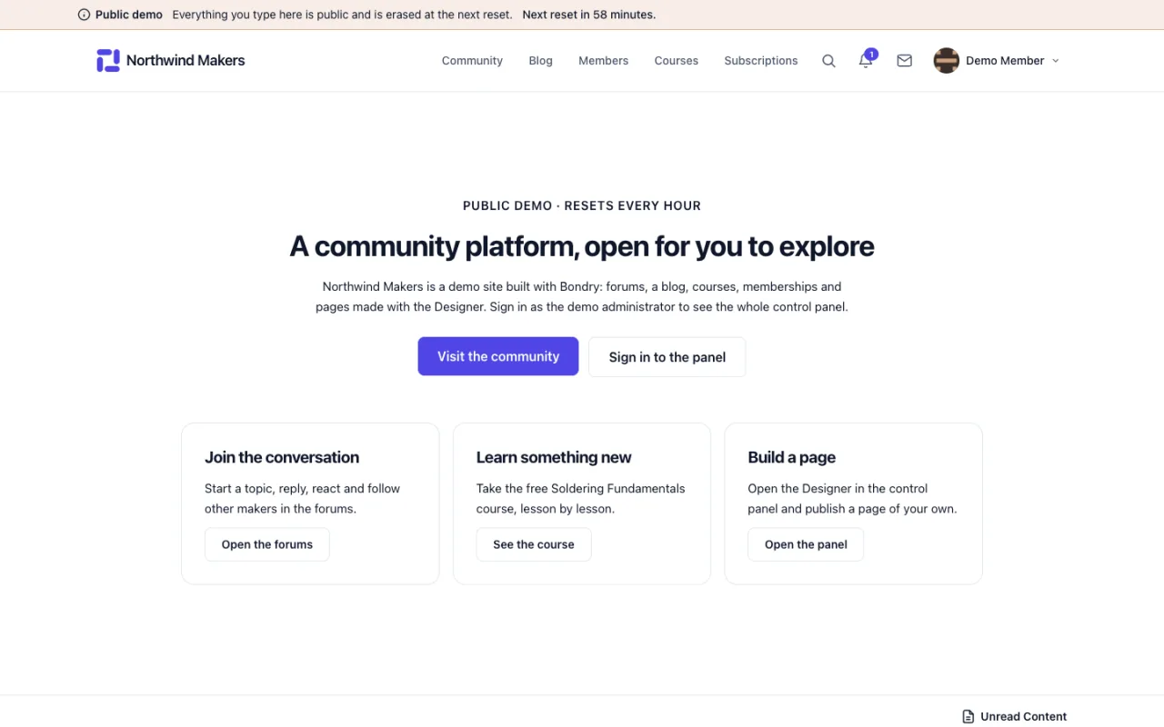Click the 'Next reset in 58 minutes.' text
Image resolution: width=1164 pixels, height=727 pixels.
click(x=589, y=15)
